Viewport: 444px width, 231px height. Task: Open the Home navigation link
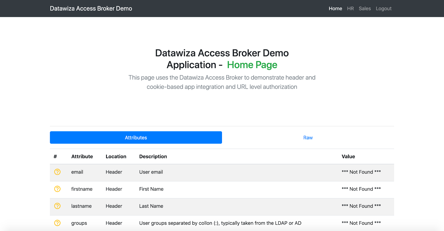(335, 9)
